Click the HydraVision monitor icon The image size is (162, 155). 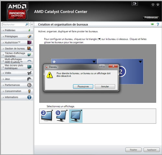coord(29,42)
